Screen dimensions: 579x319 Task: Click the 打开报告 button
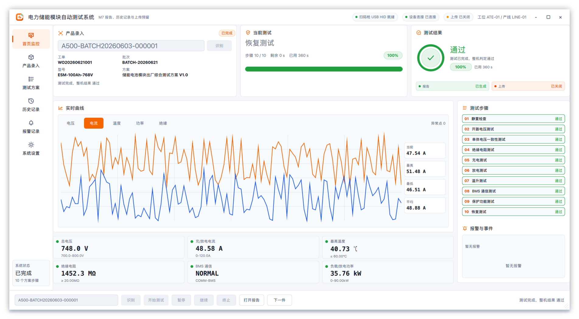click(x=252, y=300)
